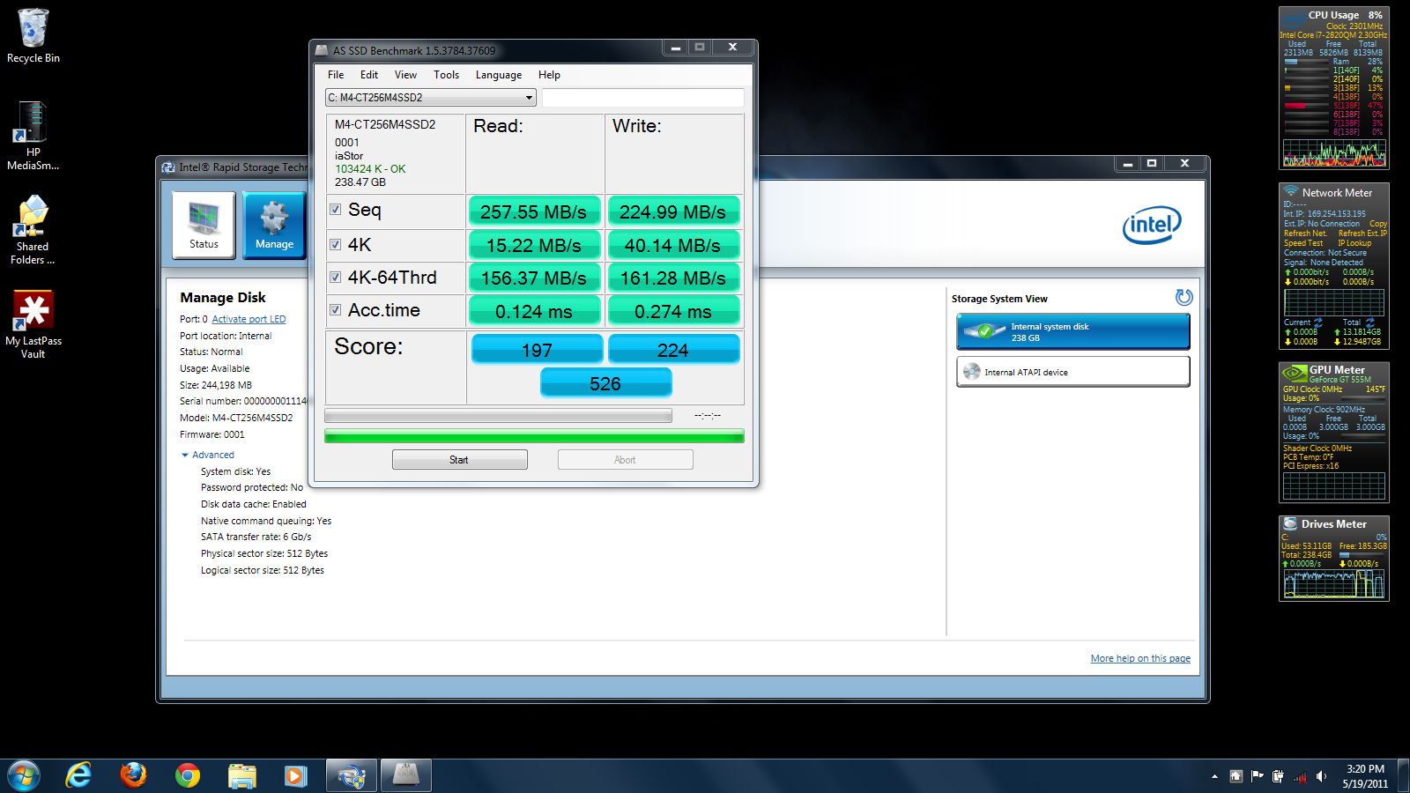The image size is (1410, 793).
Task: Click IP Lookup in Network Meter gadget
Action: (x=1354, y=243)
